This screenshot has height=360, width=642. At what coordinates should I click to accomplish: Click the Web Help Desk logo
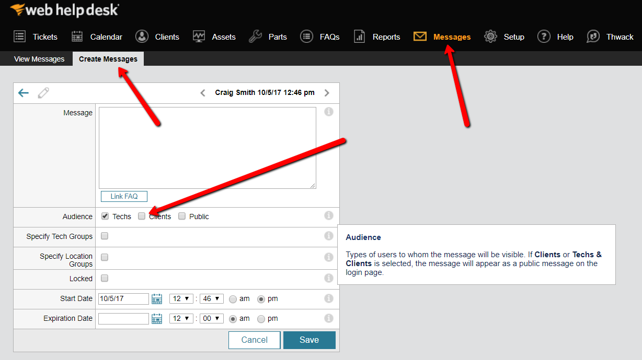click(x=64, y=9)
